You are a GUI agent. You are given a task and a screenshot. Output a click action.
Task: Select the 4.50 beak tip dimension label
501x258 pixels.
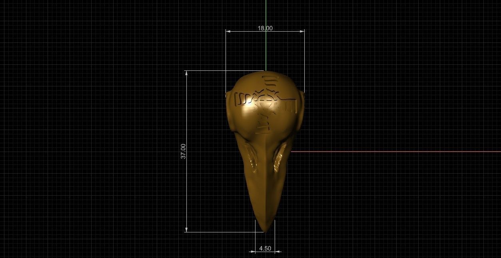(265, 248)
